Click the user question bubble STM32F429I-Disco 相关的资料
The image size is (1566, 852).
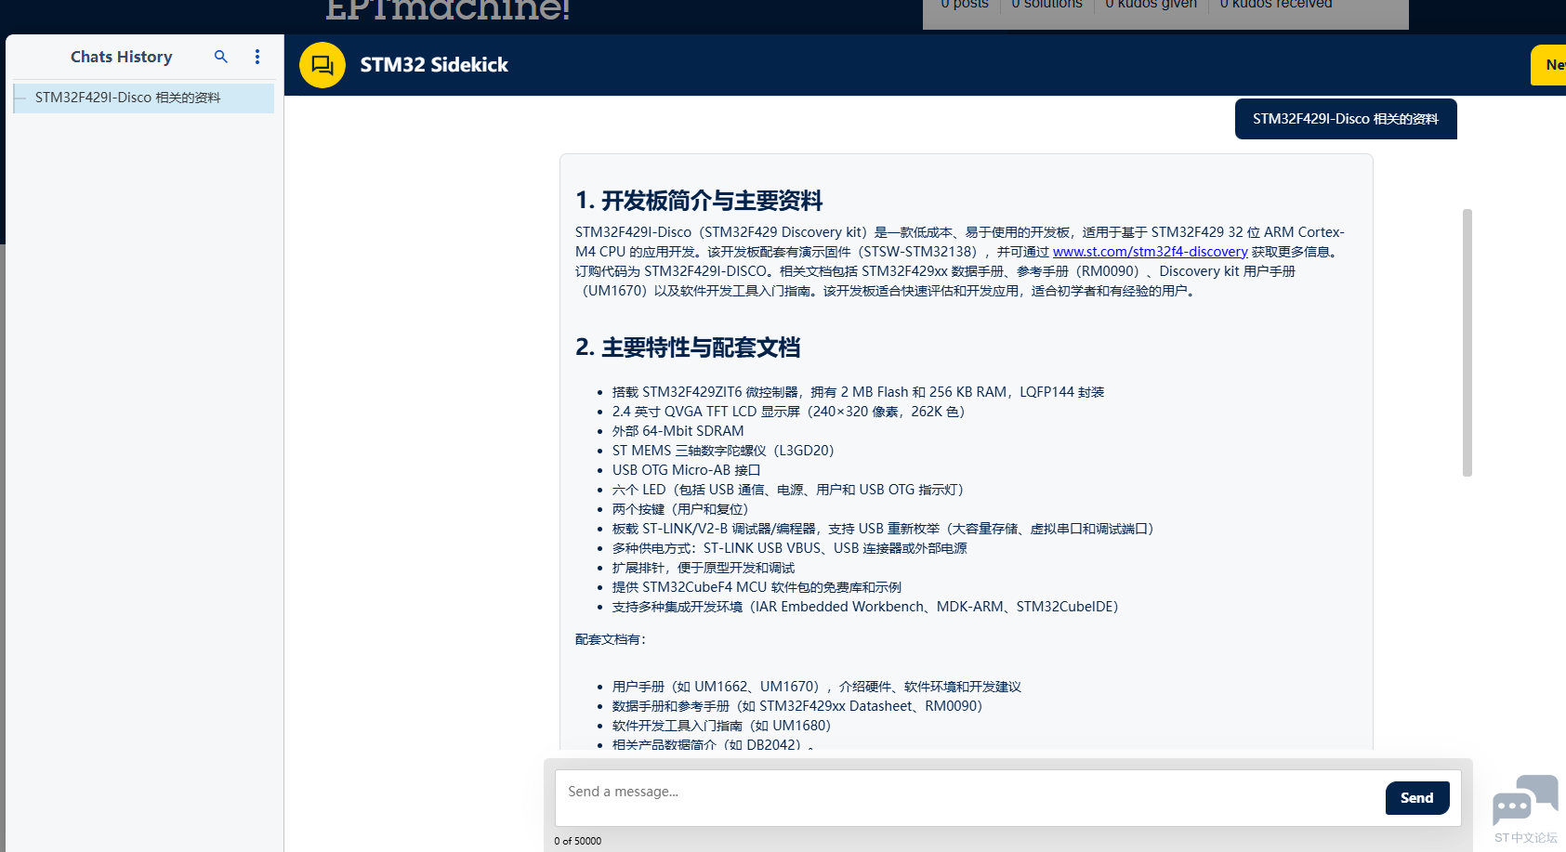tap(1345, 119)
